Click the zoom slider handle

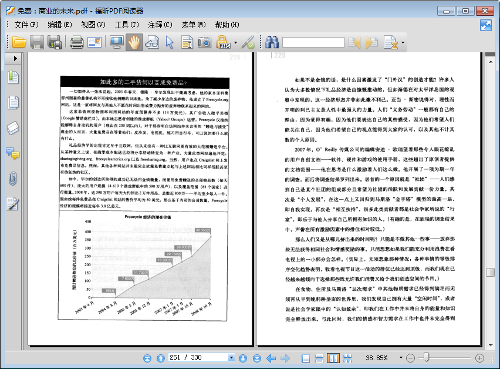point(426,357)
